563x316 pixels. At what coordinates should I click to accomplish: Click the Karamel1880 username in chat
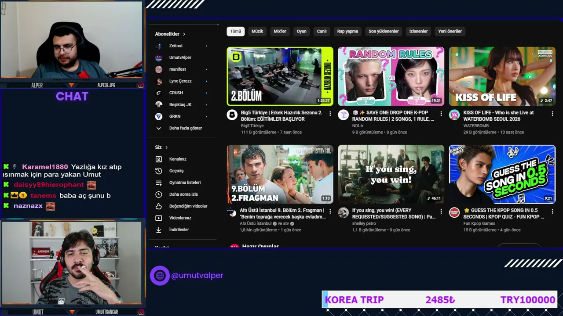[45, 167]
